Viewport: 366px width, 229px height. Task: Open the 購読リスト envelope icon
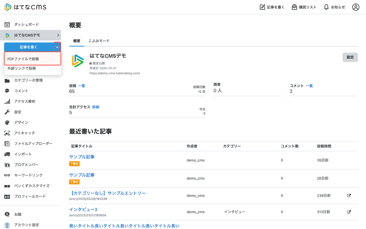point(294,7)
